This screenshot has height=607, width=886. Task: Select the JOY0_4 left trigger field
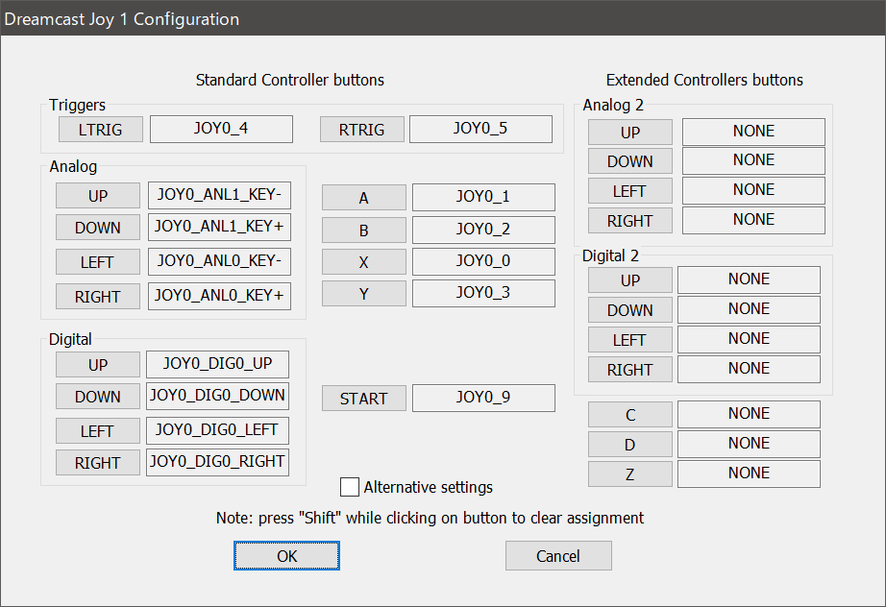pyautogui.click(x=221, y=130)
